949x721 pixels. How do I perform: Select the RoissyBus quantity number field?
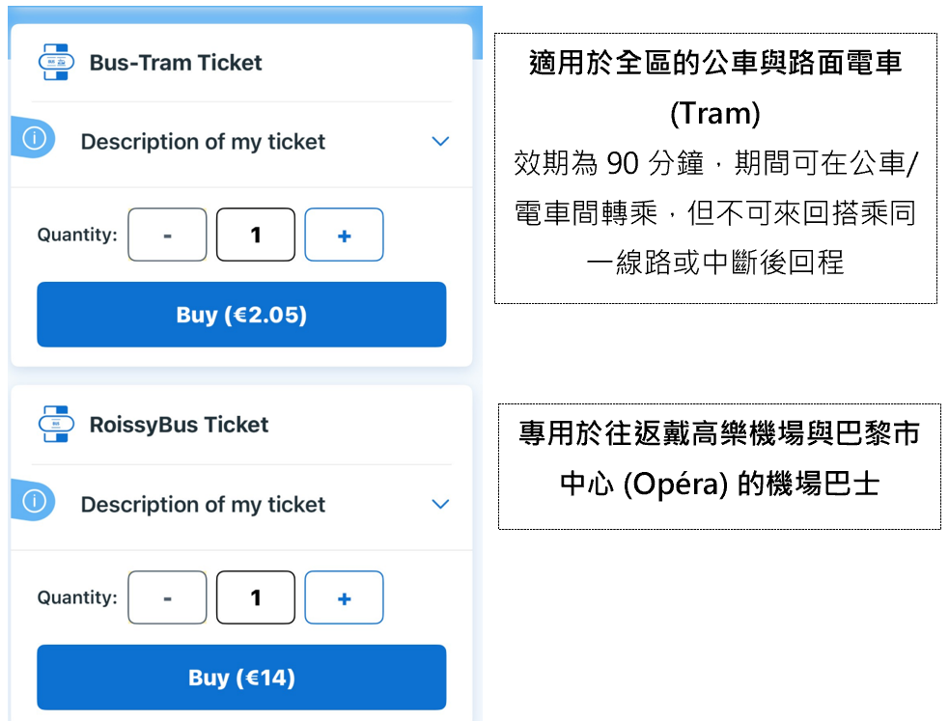click(x=256, y=597)
